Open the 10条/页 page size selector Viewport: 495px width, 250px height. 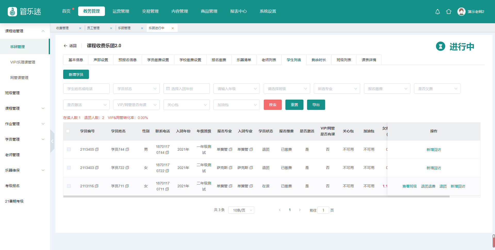point(241,210)
